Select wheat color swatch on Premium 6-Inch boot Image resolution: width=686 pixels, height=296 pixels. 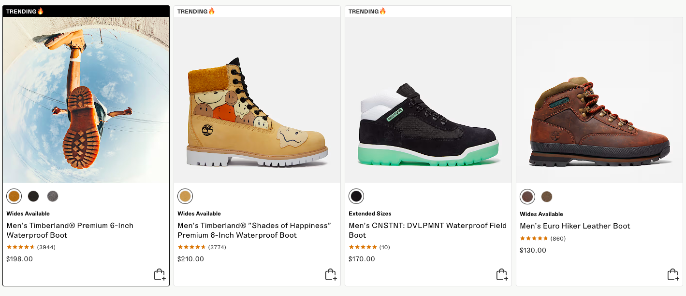click(x=14, y=196)
